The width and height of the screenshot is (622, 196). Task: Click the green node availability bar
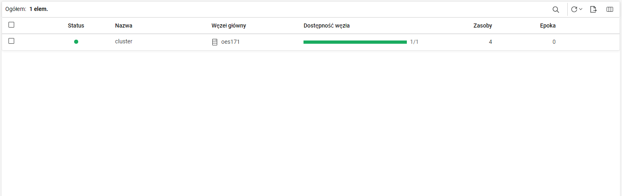(x=355, y=42)
